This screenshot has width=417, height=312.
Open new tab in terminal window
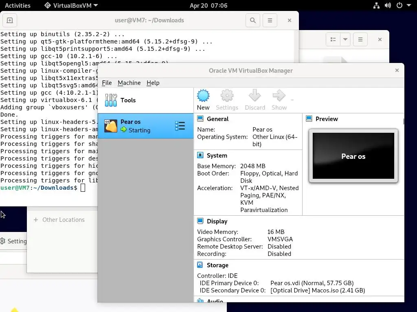(10, 20)
